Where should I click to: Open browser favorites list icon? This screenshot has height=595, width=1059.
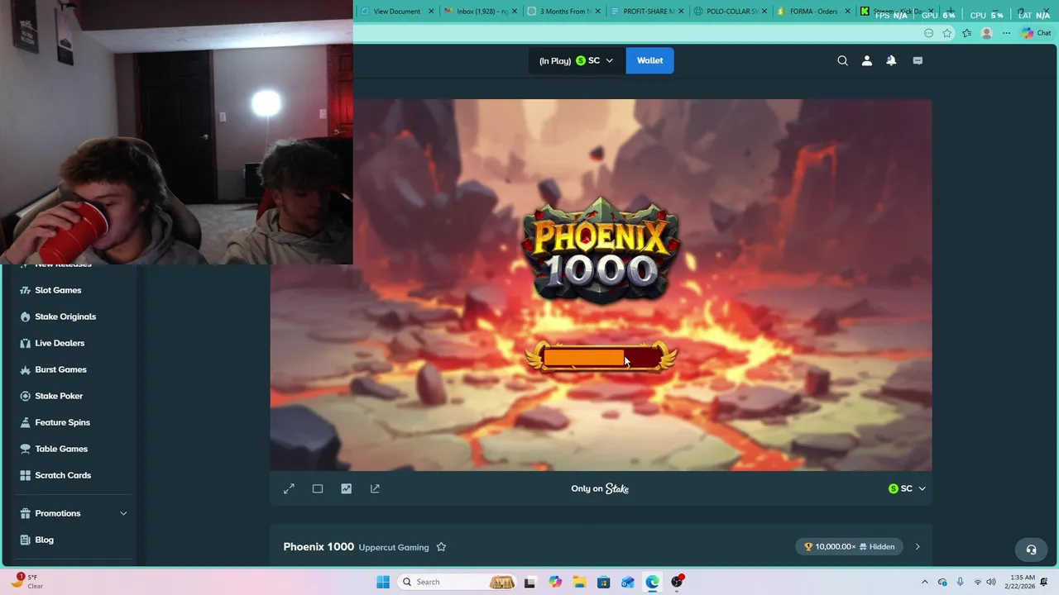click(966, 33)
